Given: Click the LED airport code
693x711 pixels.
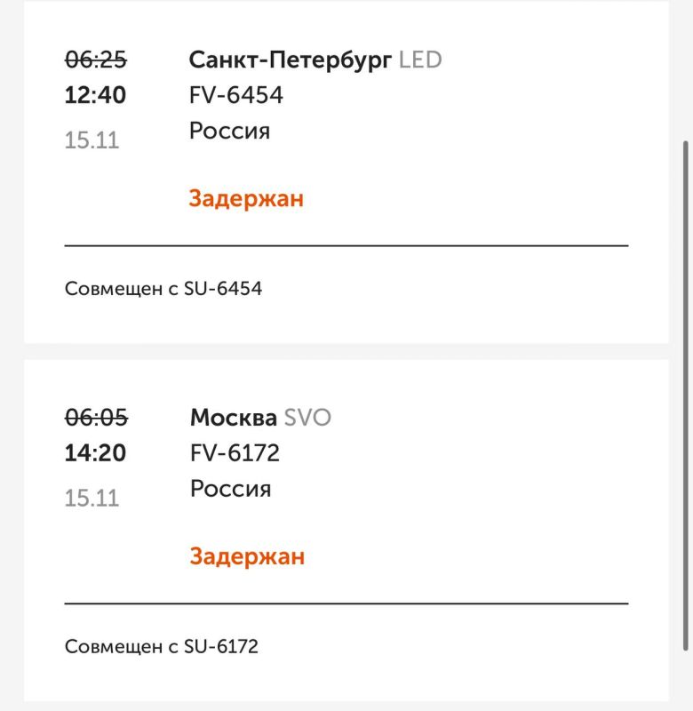Looking at the screenshot, I should (x=420, y=60).
